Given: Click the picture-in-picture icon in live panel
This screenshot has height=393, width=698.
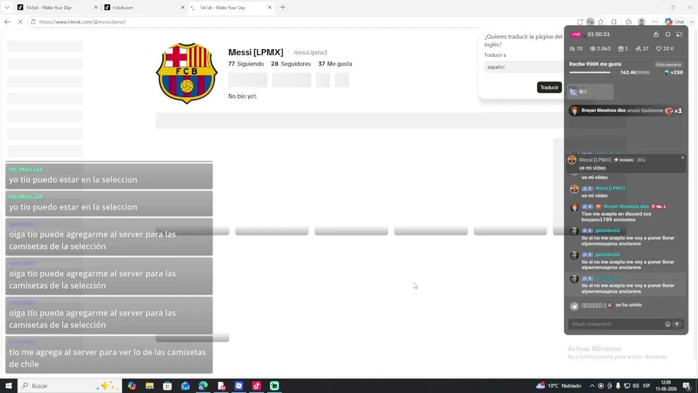Looking at the screenshot, I should [x=679, y=34].
